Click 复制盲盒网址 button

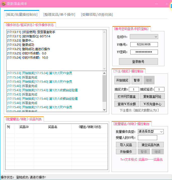pos(152,97)
